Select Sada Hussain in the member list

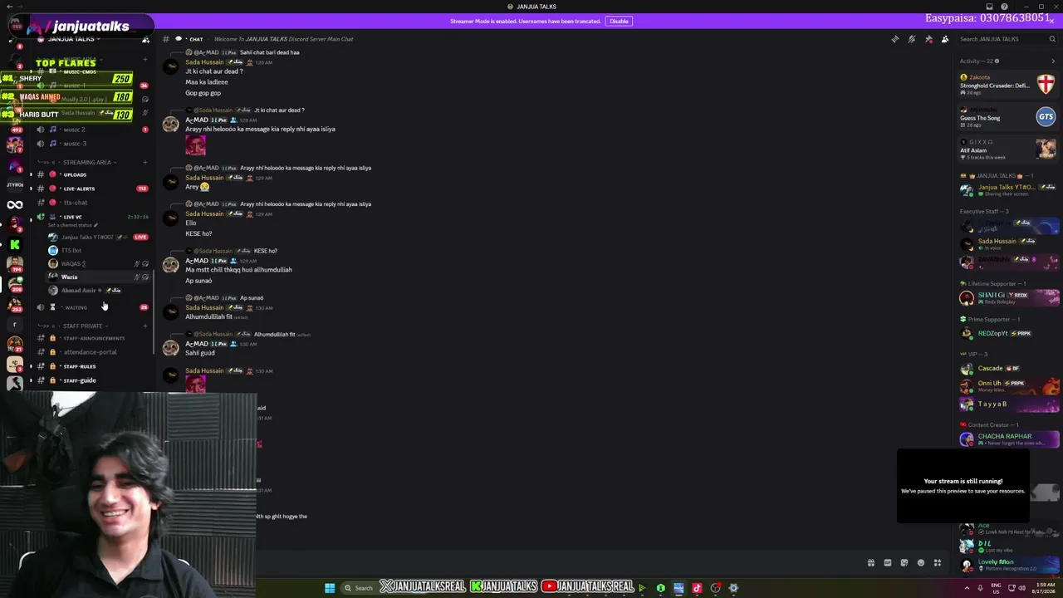[1007, 243]
